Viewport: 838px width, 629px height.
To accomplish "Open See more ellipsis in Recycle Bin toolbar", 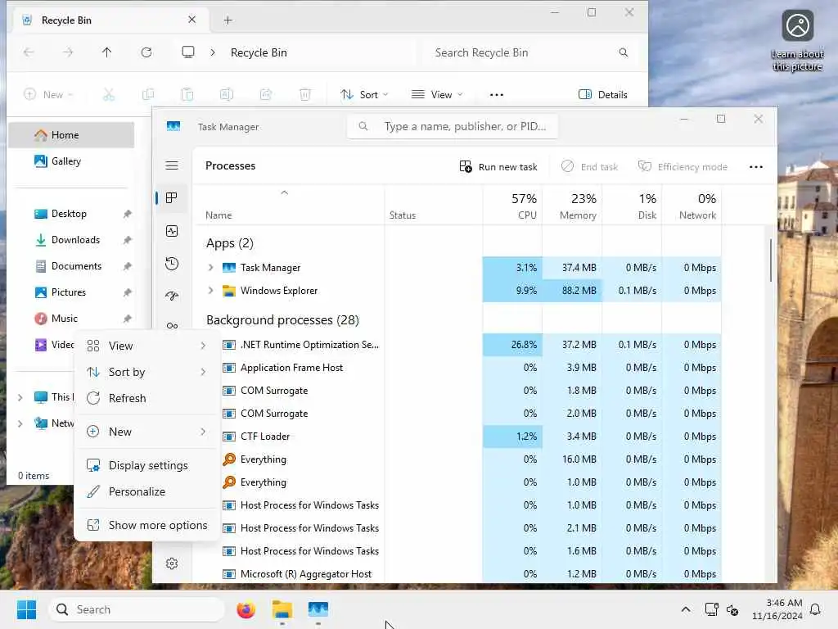I will click(x=497, y=95).
